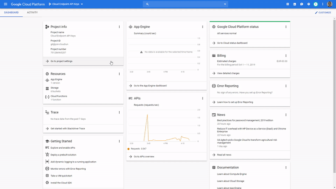View detailed charges in Billing

pyautogui.click(x=250, y=73)
